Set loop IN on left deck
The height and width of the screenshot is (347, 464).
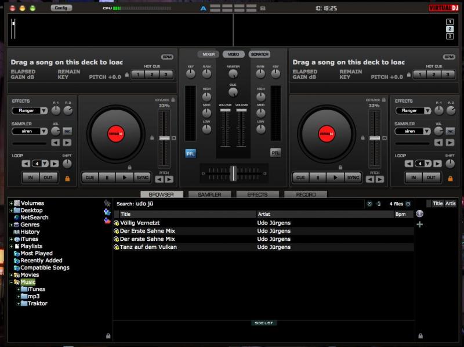(x=31, y=178)
